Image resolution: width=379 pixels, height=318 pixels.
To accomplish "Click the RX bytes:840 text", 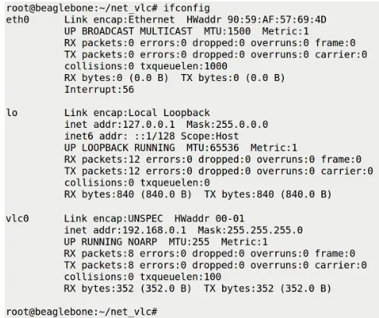I will pyautogui.click(x=99, y=194).
